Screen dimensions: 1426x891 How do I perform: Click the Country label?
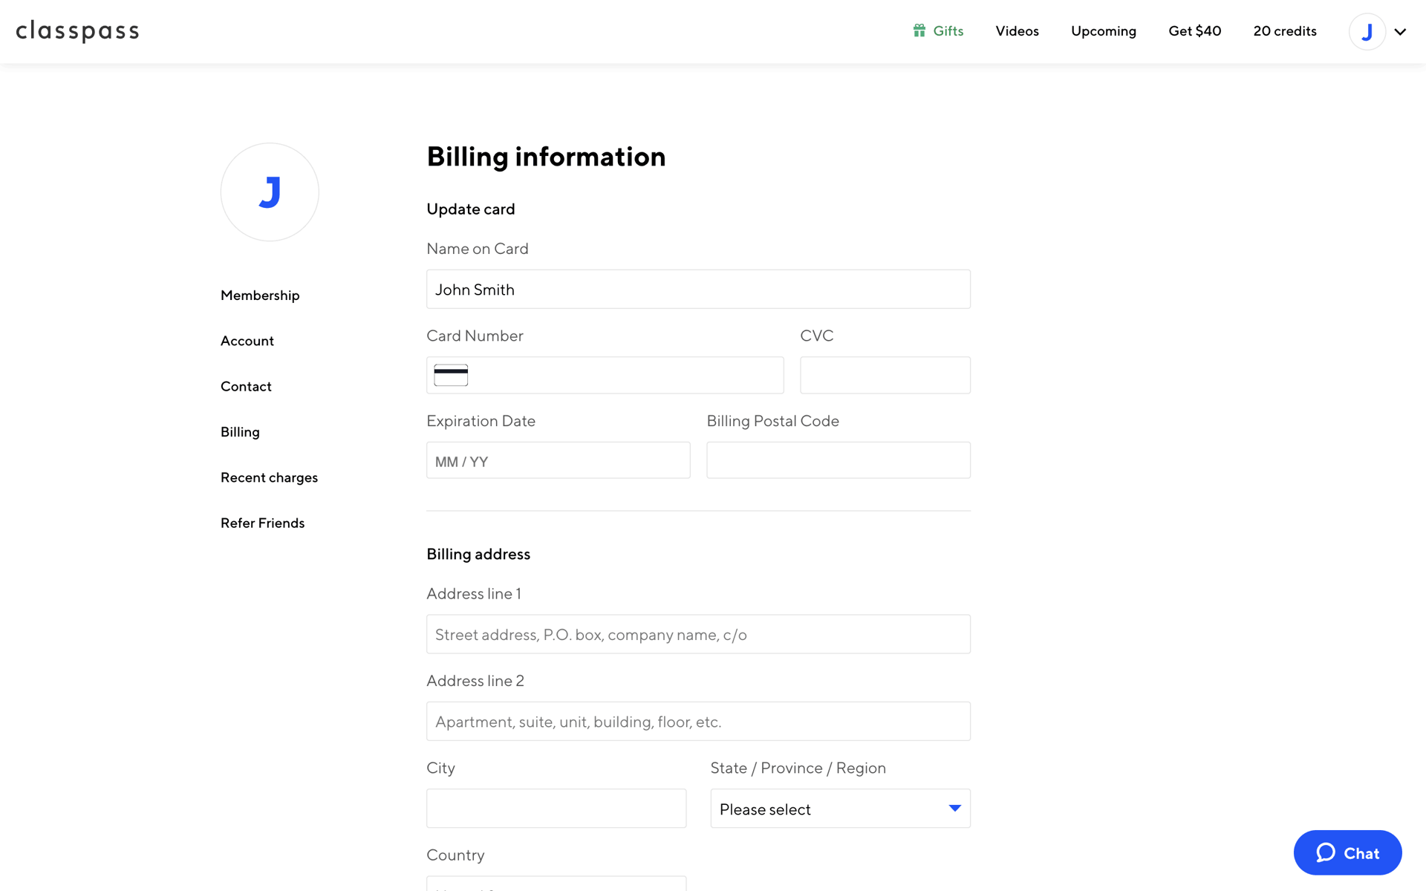pos(455,855)
